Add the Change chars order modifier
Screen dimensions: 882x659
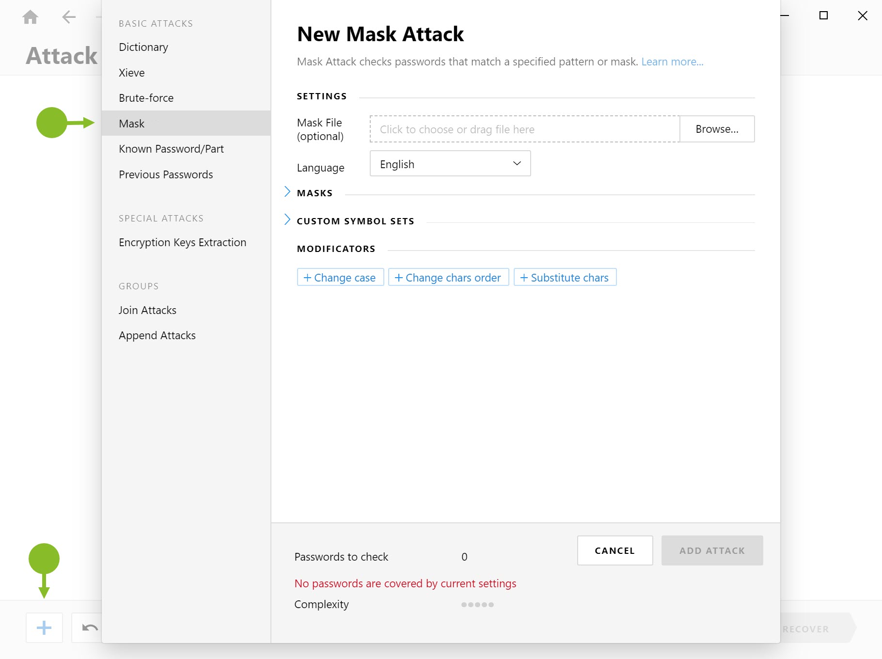click(x=448, y=277)
